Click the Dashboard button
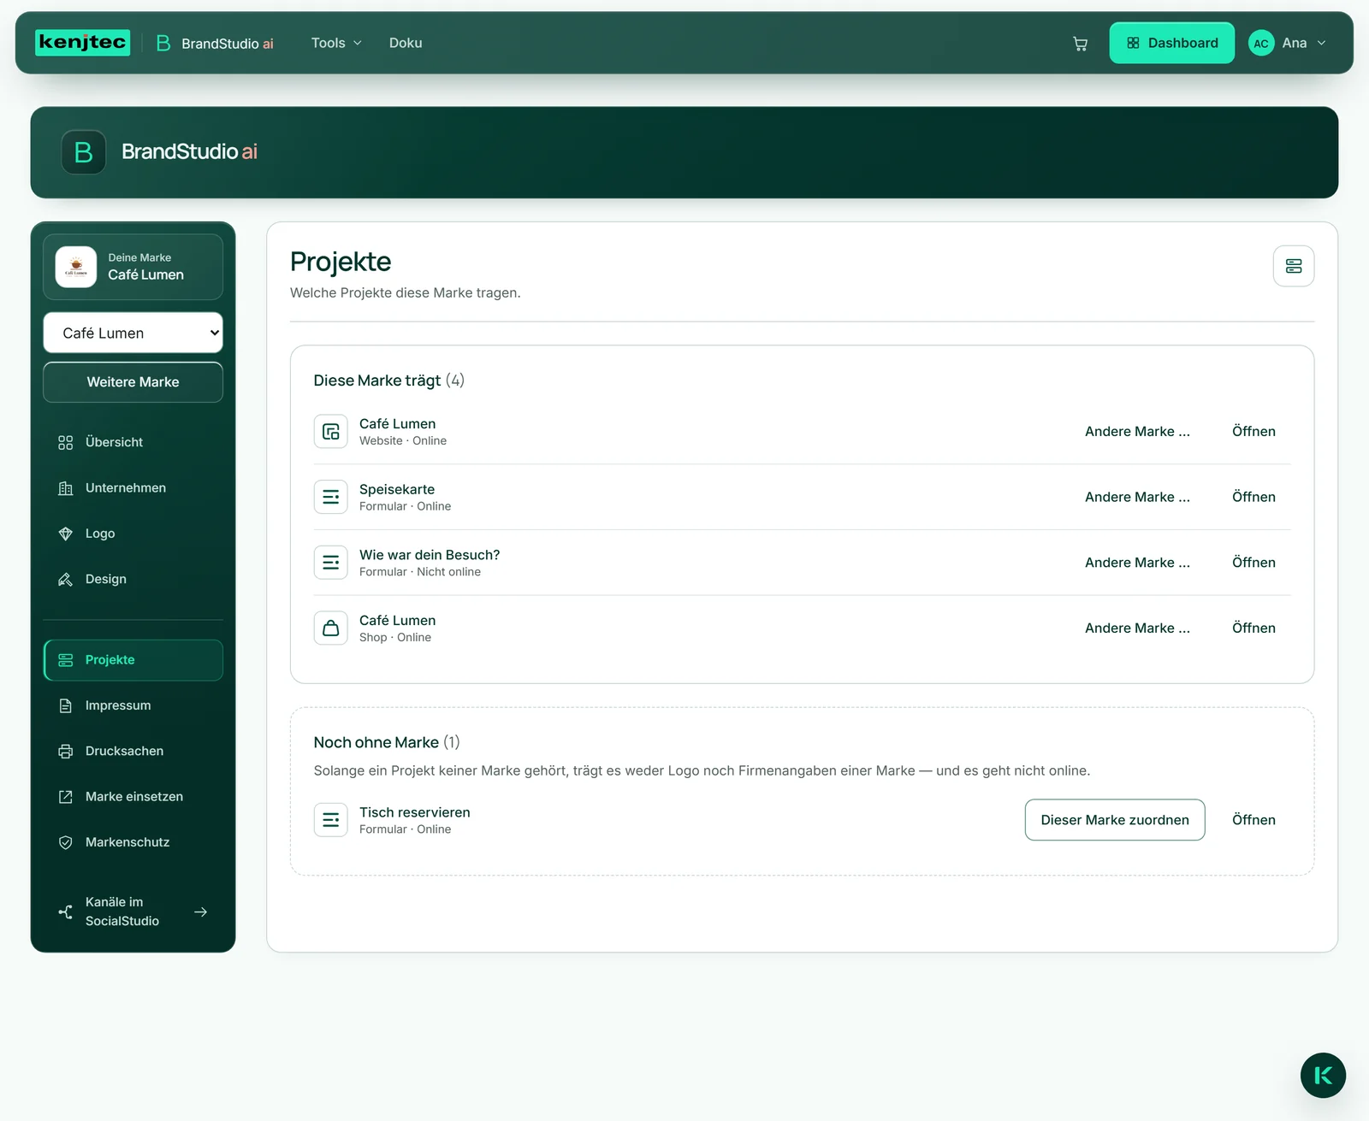The image size is (1369, 1121). (x=1172, y=43)
